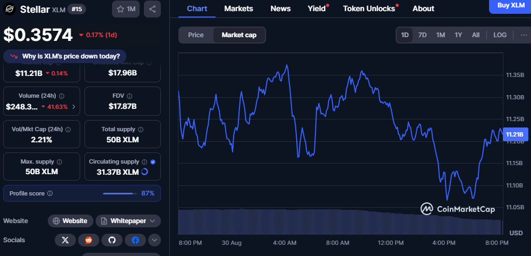
Task: Select the 7D time range
Action: (422, 35)
